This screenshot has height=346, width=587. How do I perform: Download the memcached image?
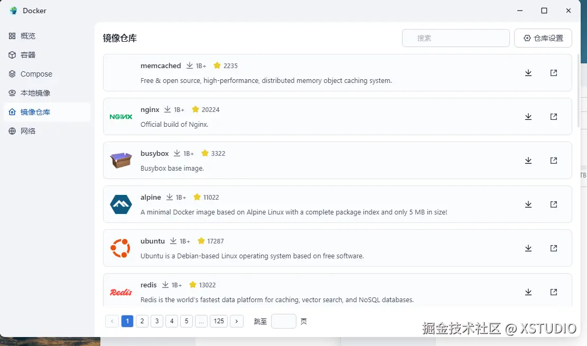pos(528,73)
